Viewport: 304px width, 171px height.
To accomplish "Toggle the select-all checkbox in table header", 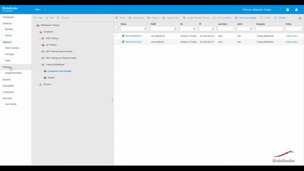I will click(x=116, y=28).
